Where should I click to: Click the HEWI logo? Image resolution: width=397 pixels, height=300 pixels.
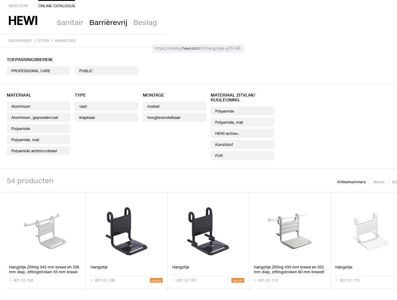click(23, 21)
